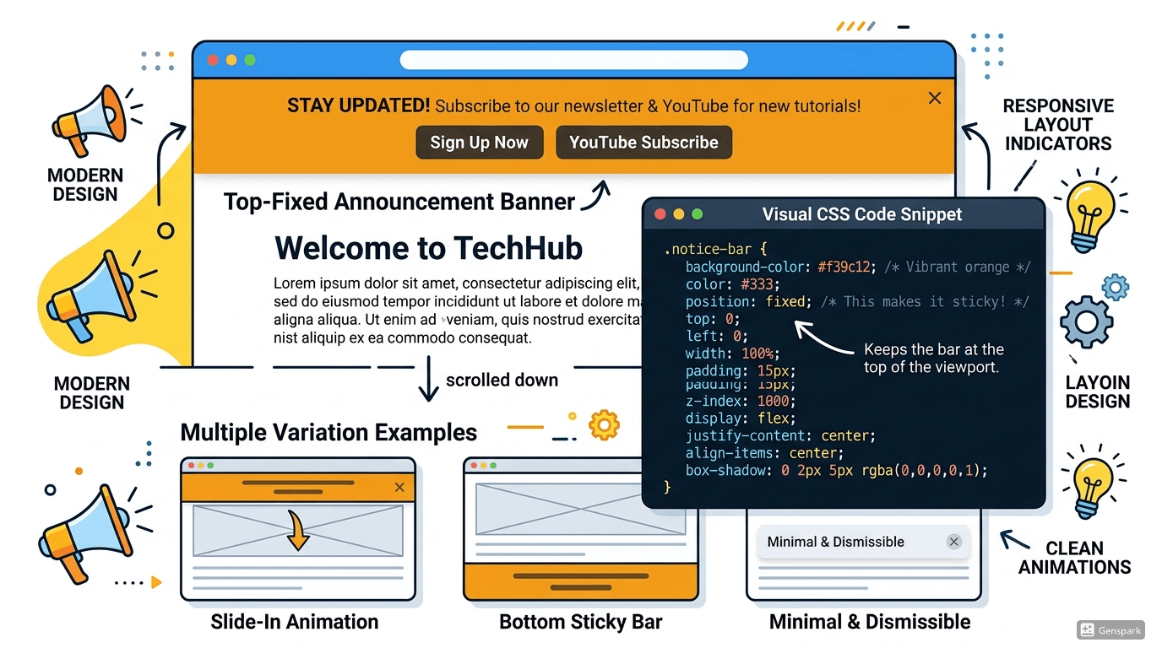Click the top: 0; code line

pos(712,319)
